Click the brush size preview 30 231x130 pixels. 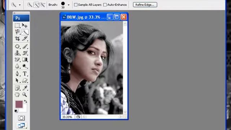[63, 5]
